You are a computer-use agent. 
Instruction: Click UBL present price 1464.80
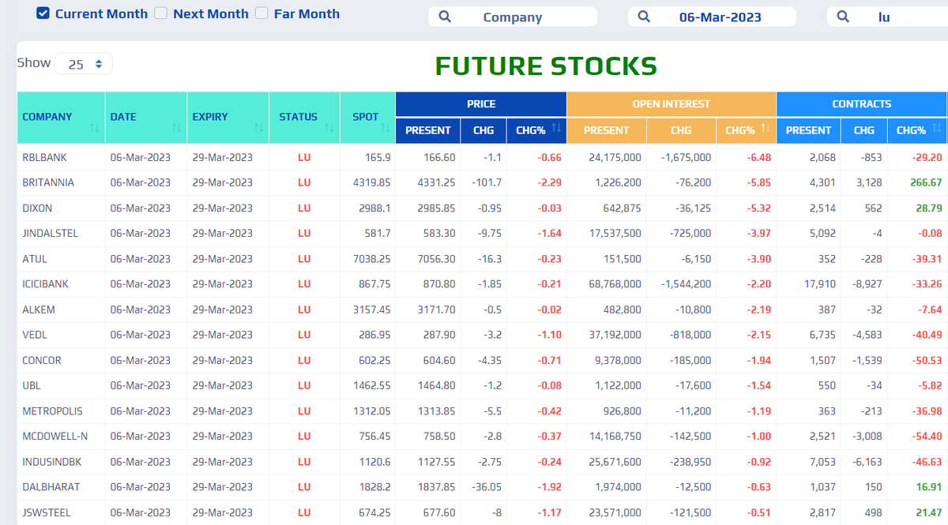(x=436, y=385)
